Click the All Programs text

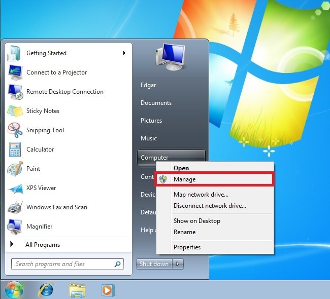click(x=43, y=245)
